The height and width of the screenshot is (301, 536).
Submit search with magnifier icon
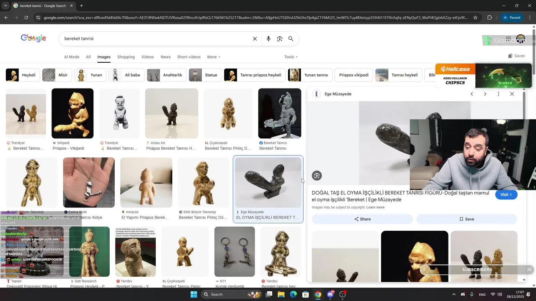click(291, 39)
